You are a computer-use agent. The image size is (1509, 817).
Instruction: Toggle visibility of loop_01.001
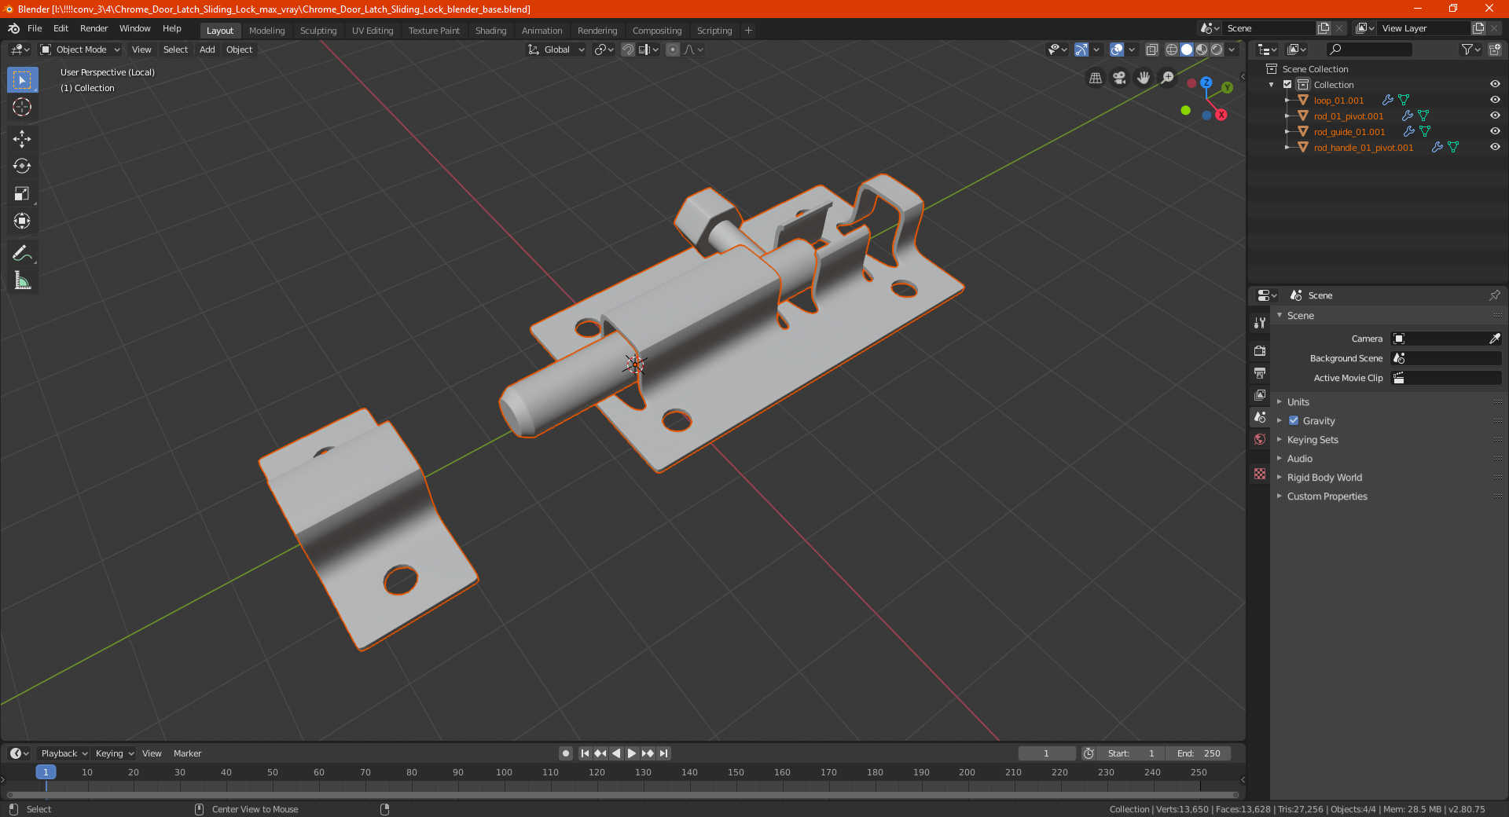tap(1495, 101)
